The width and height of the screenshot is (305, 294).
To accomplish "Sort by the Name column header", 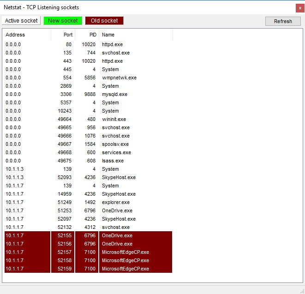I will coord(136,35).
